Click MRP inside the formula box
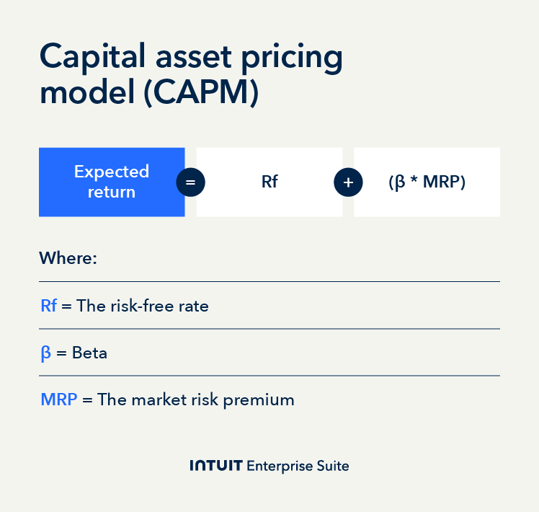Screen dimensions: 539x512 441,182
